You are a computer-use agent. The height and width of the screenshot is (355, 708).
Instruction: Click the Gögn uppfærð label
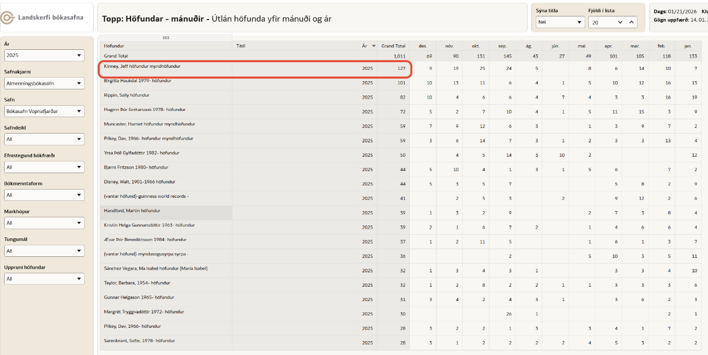(671, 20)
